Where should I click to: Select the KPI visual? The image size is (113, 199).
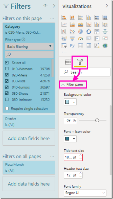click(x=105, y=38)
